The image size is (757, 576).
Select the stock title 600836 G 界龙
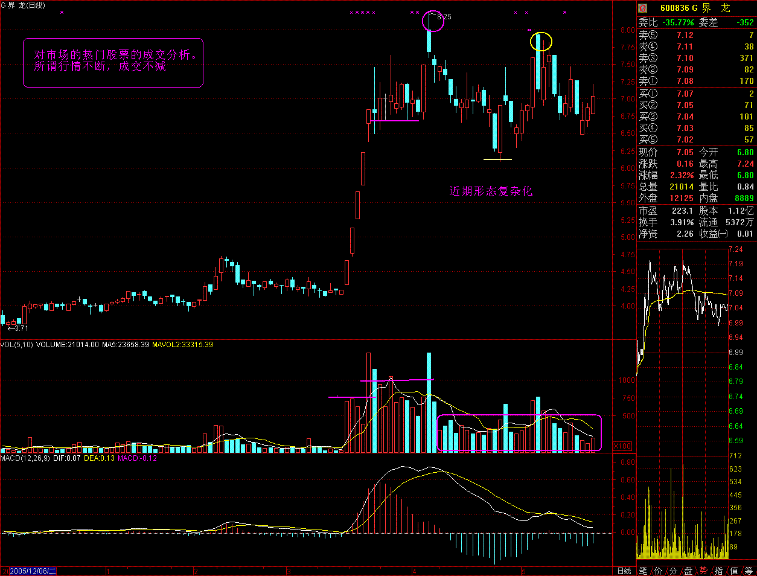[x=695, y=8]
